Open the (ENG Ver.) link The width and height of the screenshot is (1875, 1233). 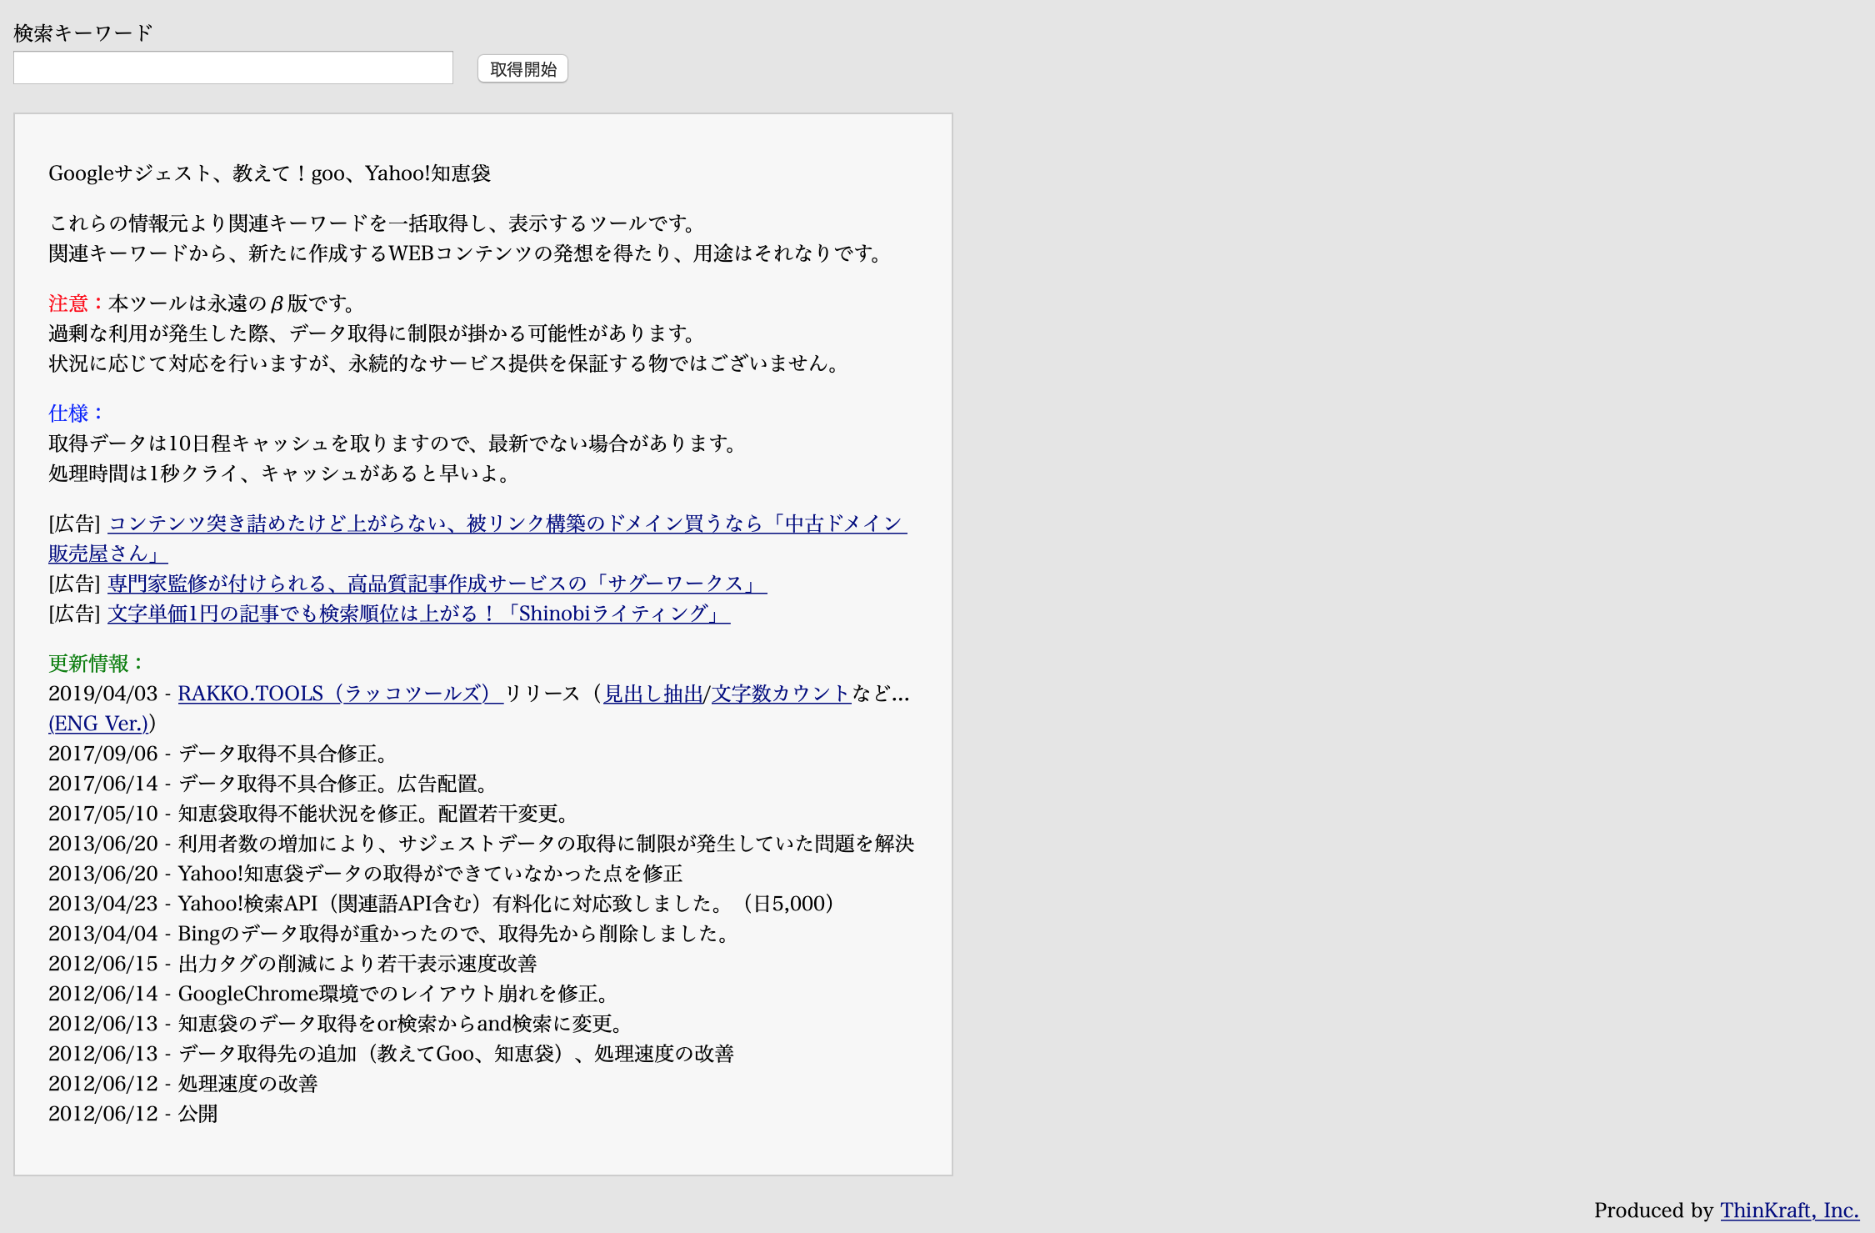98,724
